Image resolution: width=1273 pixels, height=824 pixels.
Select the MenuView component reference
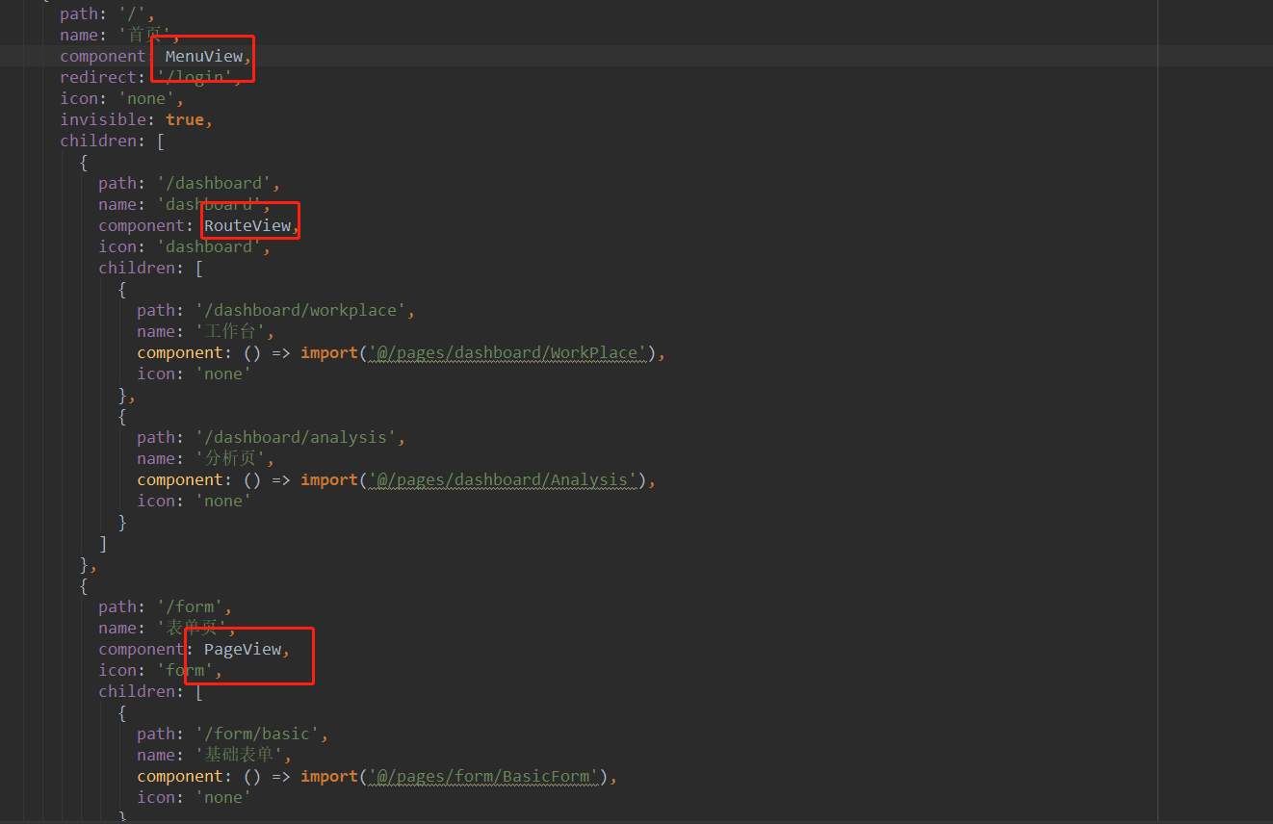pyautogui.click(x=202, y=56)
